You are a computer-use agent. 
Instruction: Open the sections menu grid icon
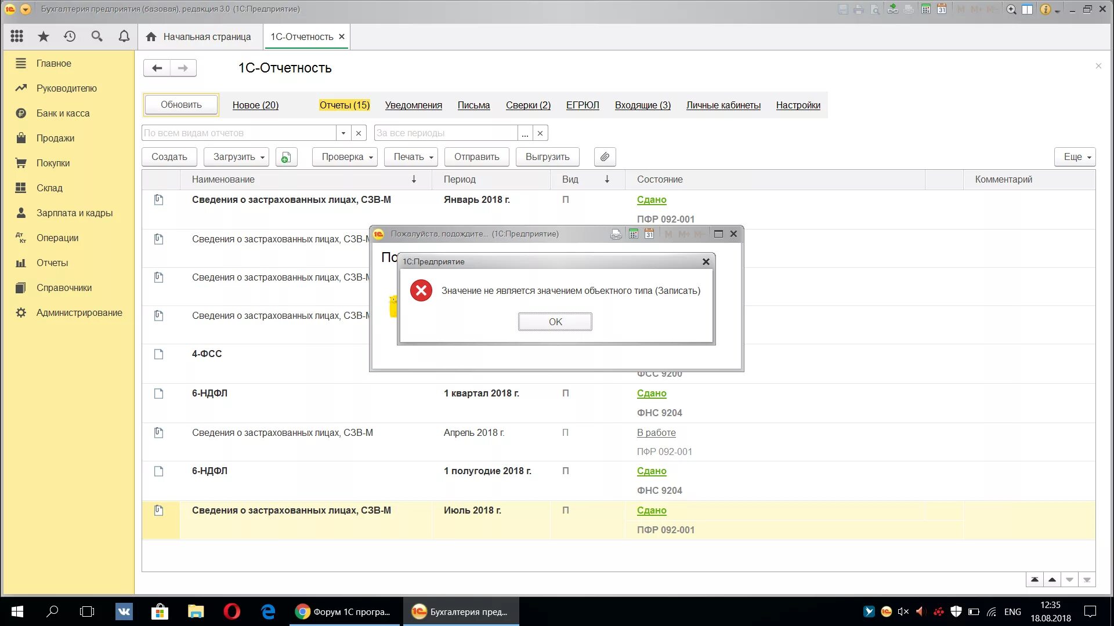point(17,37)
